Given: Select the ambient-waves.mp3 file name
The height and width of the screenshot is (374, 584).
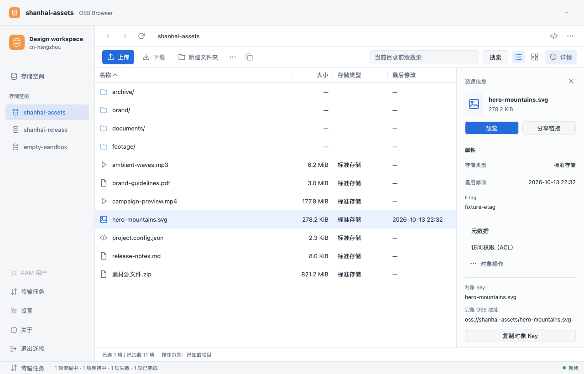Looking at the screenshot, I should (x=140, y=165).
